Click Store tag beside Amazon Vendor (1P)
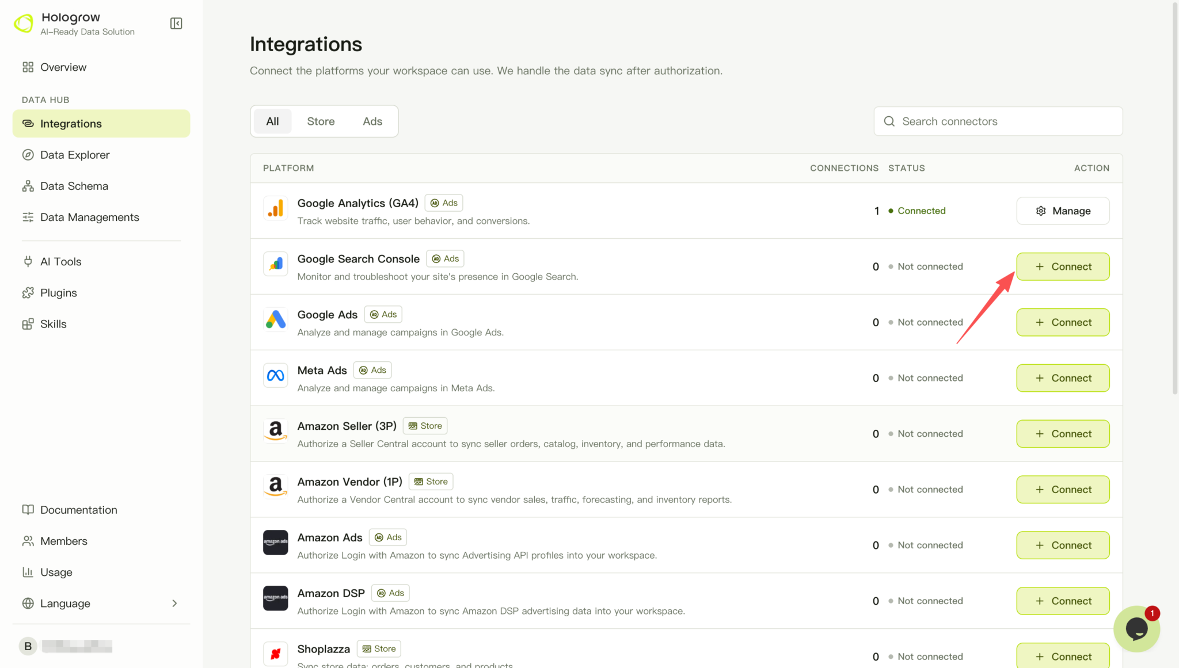 pos(431,482)
